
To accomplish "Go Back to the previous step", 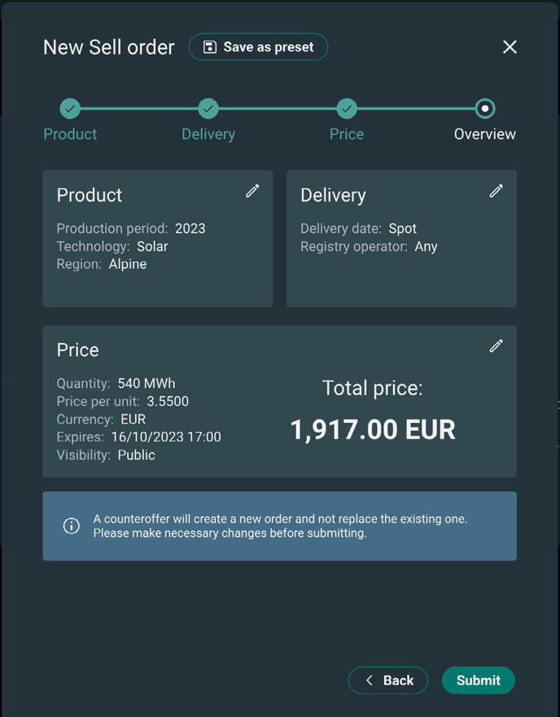I will (388, 680).
